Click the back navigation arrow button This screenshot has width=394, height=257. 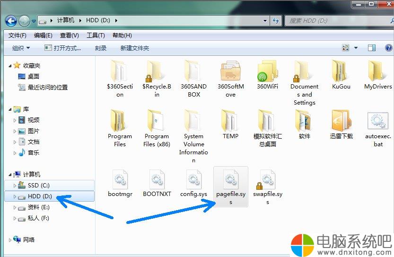click(11, 21)
